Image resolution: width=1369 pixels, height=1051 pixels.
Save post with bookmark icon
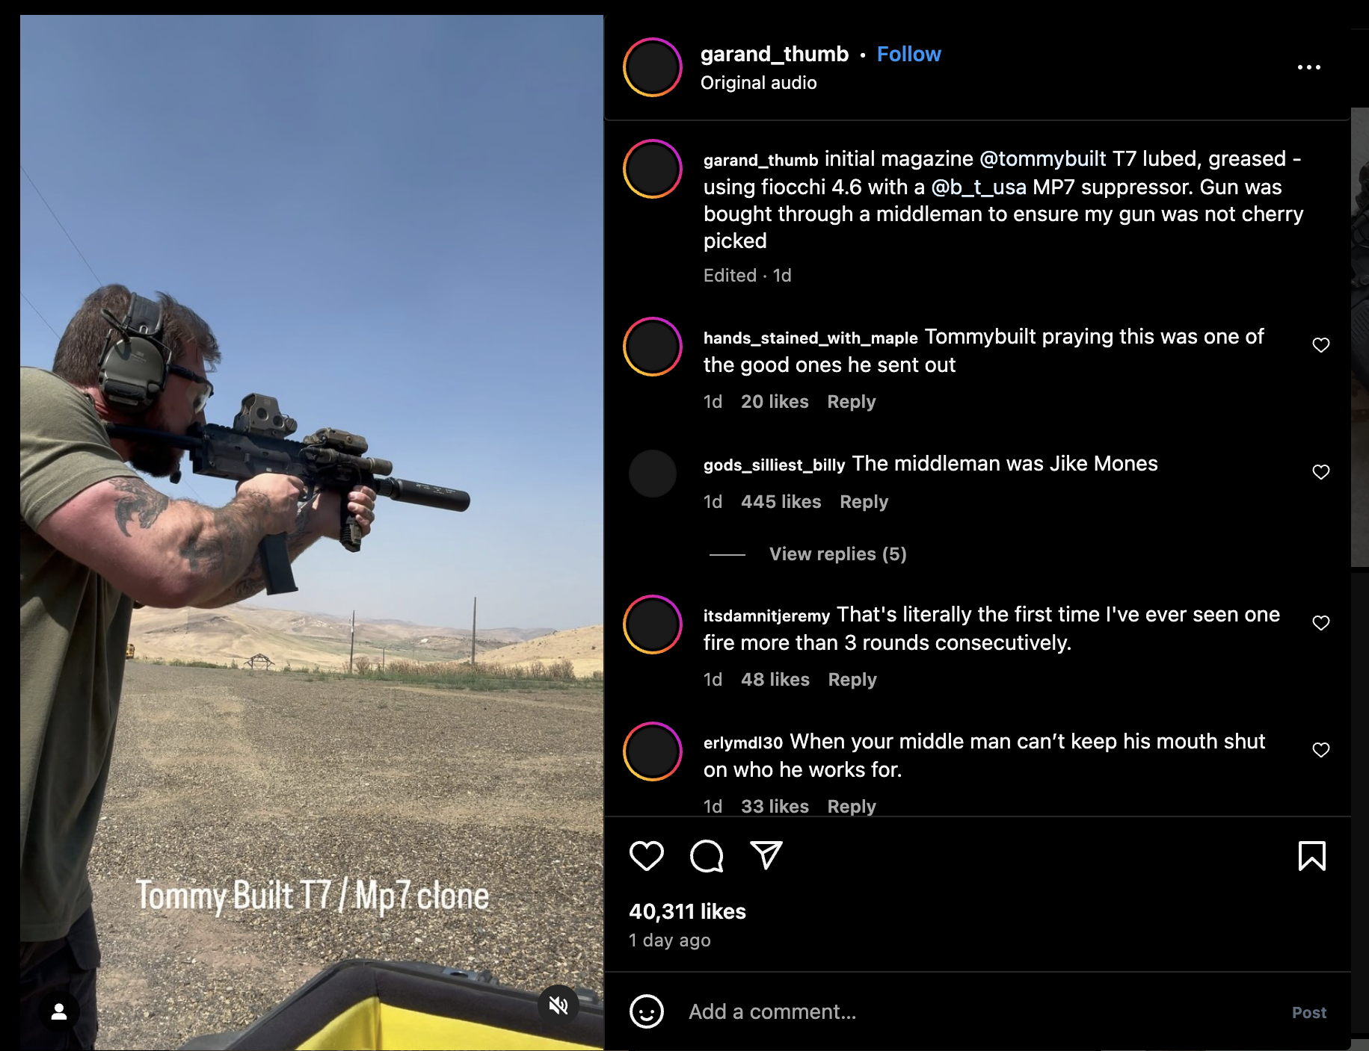coord(1311,855)
